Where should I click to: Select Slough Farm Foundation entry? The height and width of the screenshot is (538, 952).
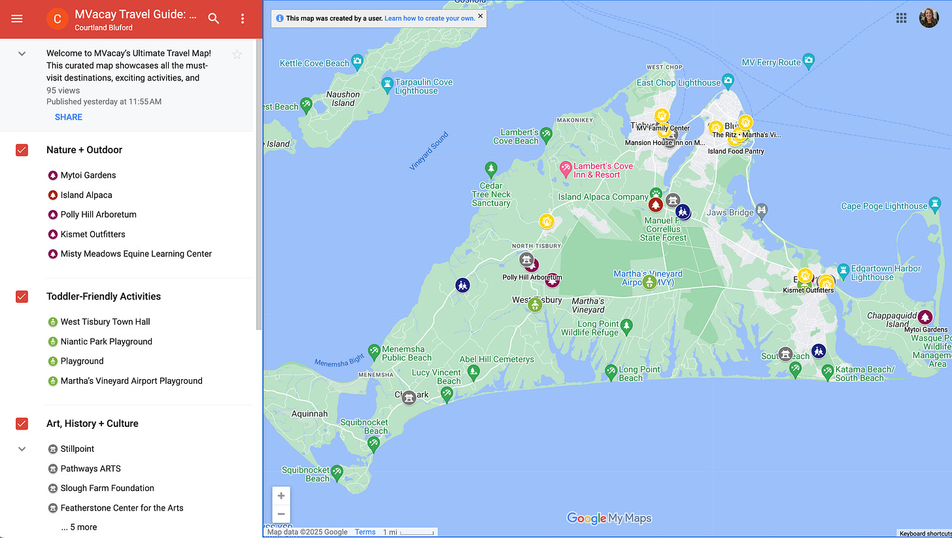(x=107, y=488)
